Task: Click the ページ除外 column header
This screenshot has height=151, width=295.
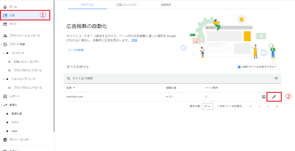Action: click(x=211, y=88)
